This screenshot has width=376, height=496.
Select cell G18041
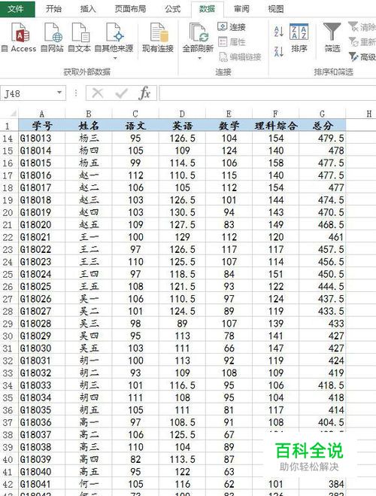(41, 484)
